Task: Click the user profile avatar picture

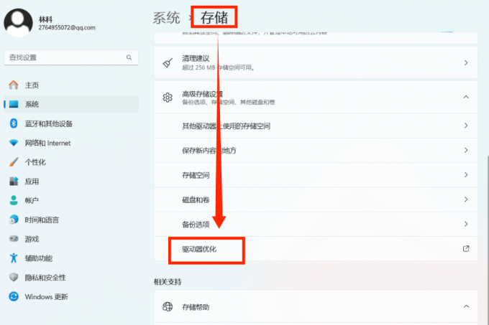Action: (x=18, y=23)
